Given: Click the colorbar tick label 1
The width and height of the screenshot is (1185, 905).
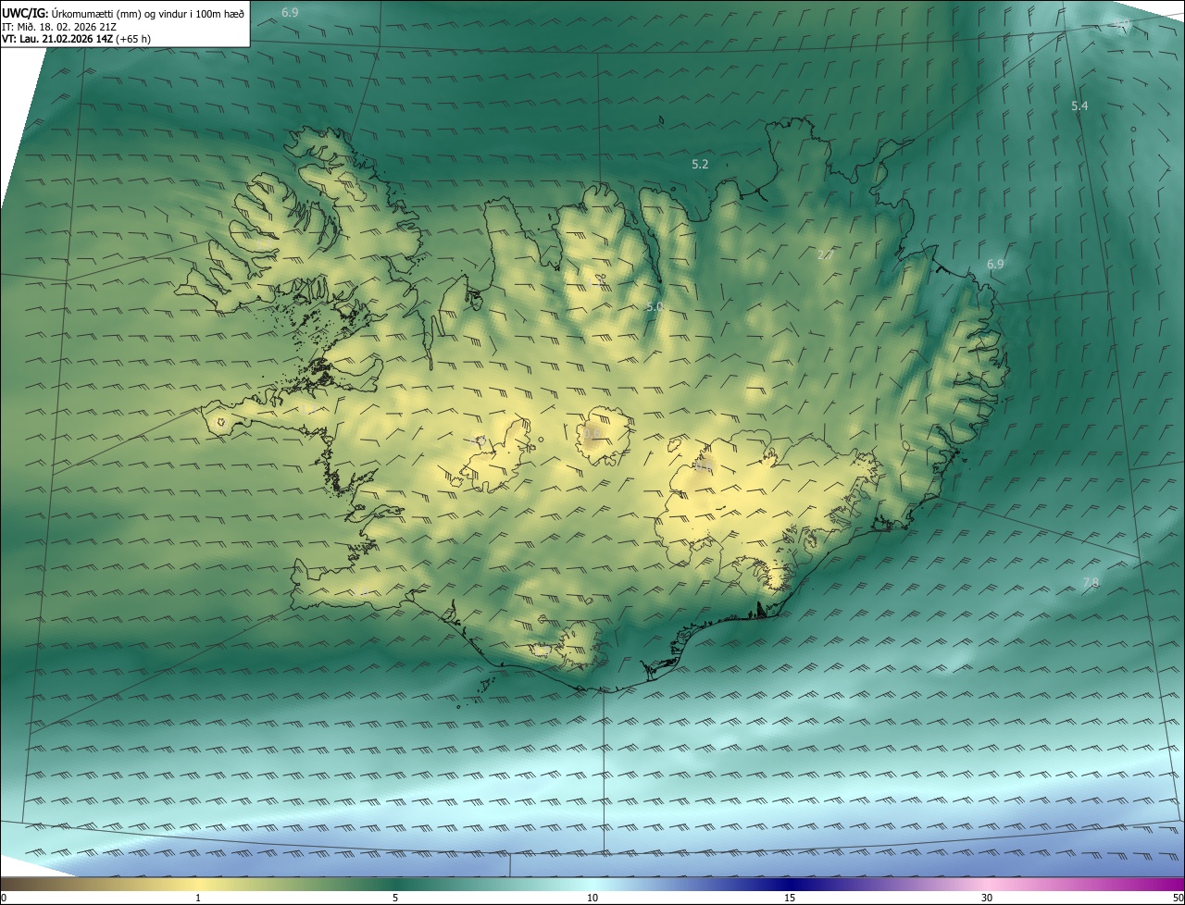Looking at the screenshot, I should [x=198, y=898].
